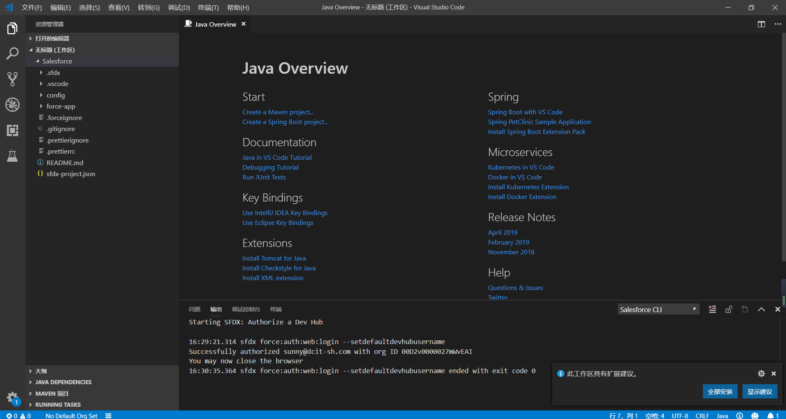Expand the 大纲 outline section
The width and height of the screenshot is (786, 419).
tap(102, 371)
